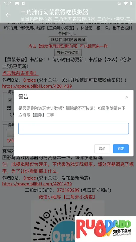Open upper Orzice Bilibili author link
136x242 pixels.
(30, 80)
